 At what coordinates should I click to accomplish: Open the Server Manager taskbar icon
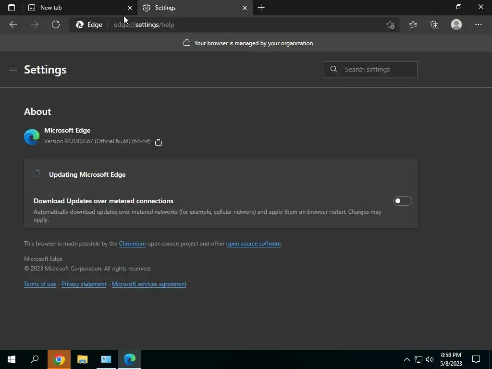pyautogui.click(x=106, y=359)
